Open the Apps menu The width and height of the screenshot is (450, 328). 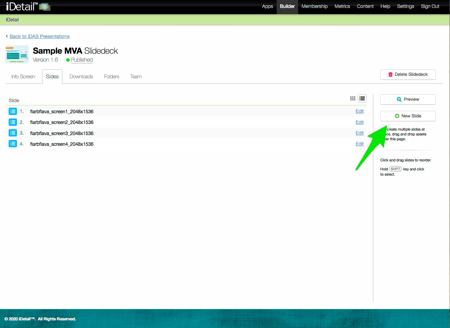pyautogui.click(x=267, y=6)
